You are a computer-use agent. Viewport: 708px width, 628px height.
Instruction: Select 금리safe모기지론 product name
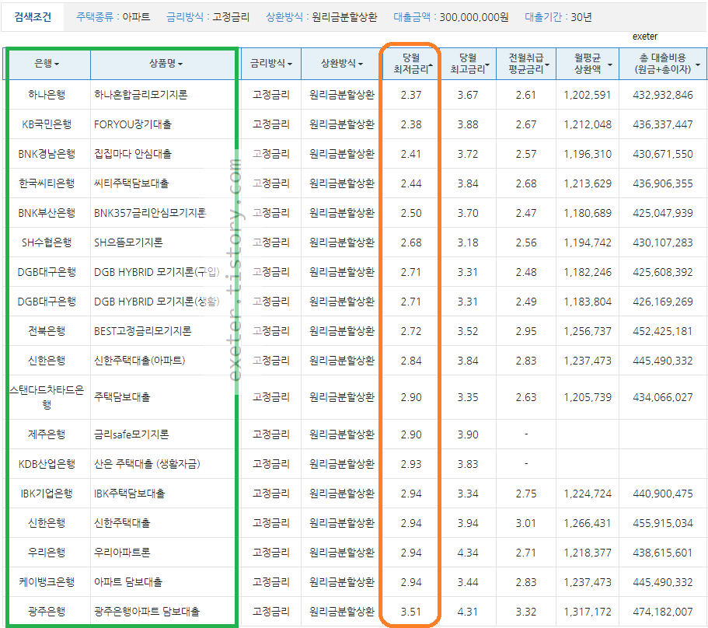pos(131,434)
